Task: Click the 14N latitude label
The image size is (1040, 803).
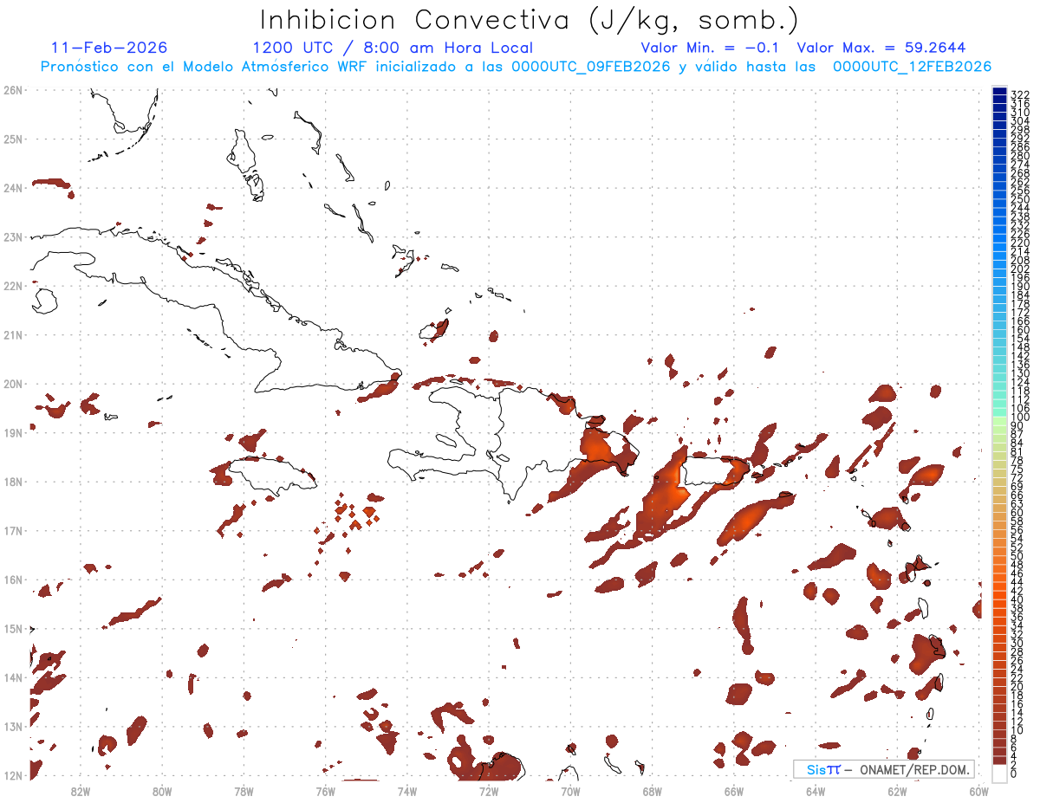Action: click(12, 677)
